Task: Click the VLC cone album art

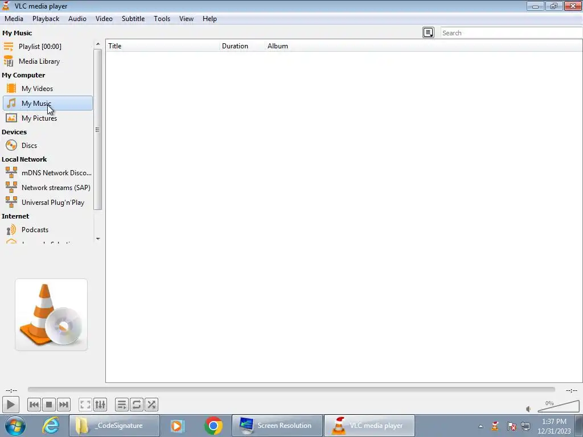Action: pyautogui.click(x=51, y=315)
